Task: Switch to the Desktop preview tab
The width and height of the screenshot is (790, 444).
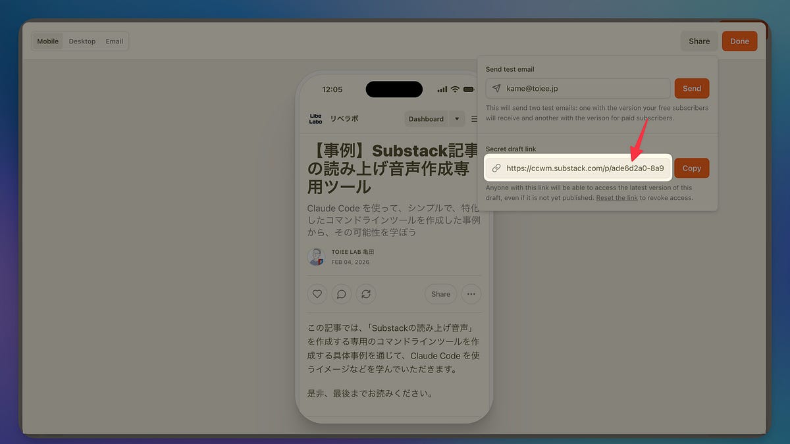Action: (82, 41)
